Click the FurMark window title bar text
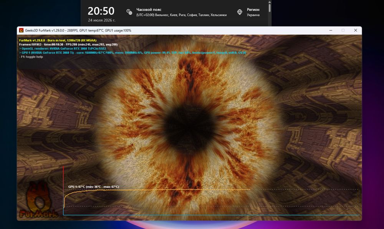The height and width of the screenshot is (229, 384). 78,30
